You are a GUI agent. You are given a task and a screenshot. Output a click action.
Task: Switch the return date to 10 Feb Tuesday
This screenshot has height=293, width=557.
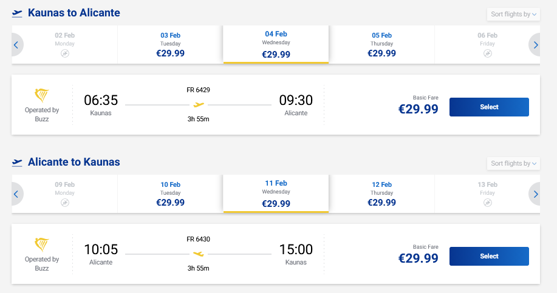click(x=171, y=194)
